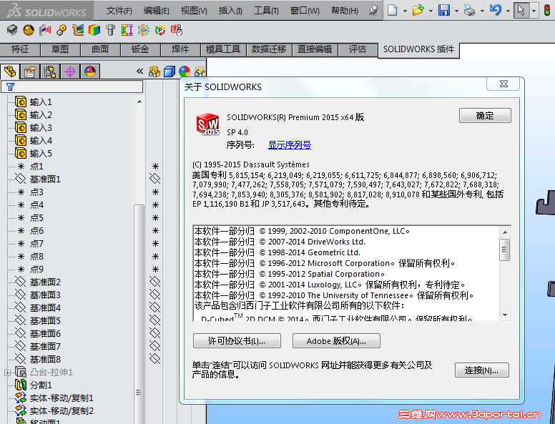The image size is (555, 424).
Task: Click the filter funnel icon in tree
Action: [x=10, y=87]
